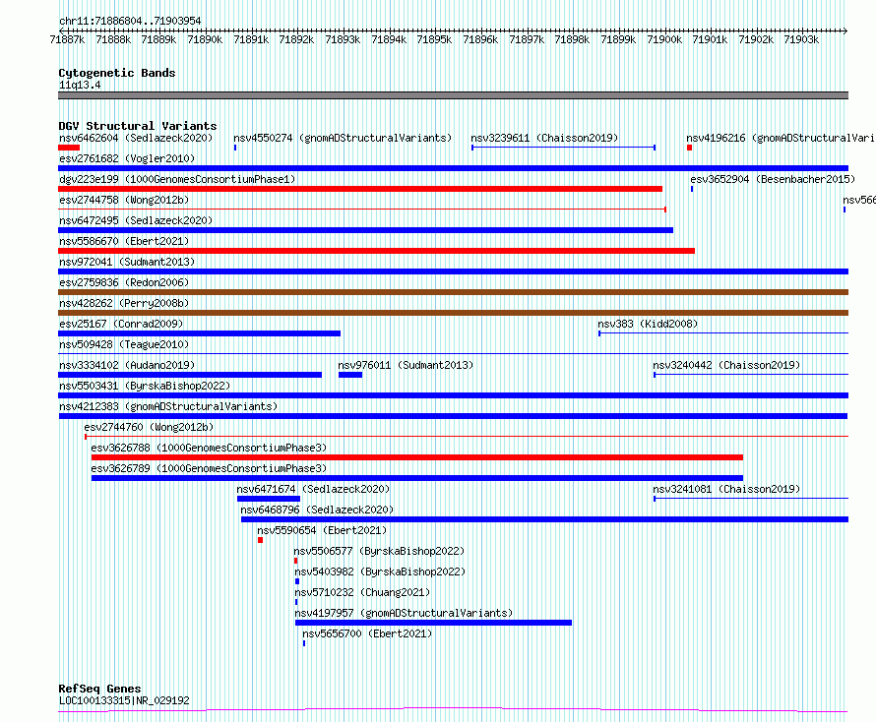The width and height of the screenshot is (876, 722).
Task: Click the nsv3239611 (Chaisson2019) label
Action: (x=544, y=138)
